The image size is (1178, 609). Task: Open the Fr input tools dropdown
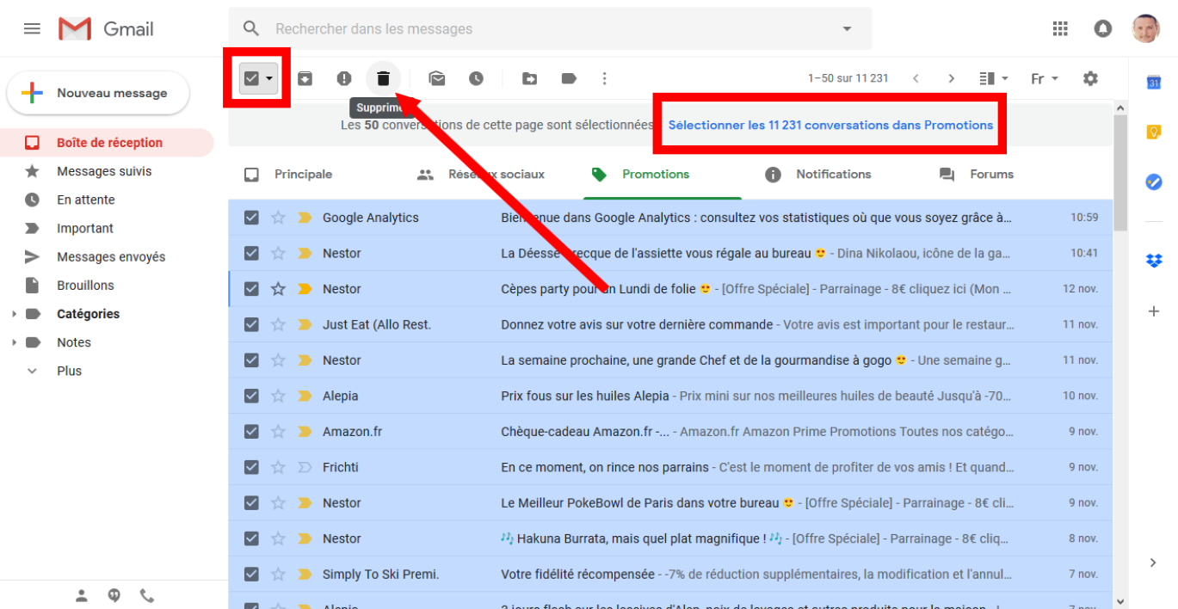[1045, 78]
